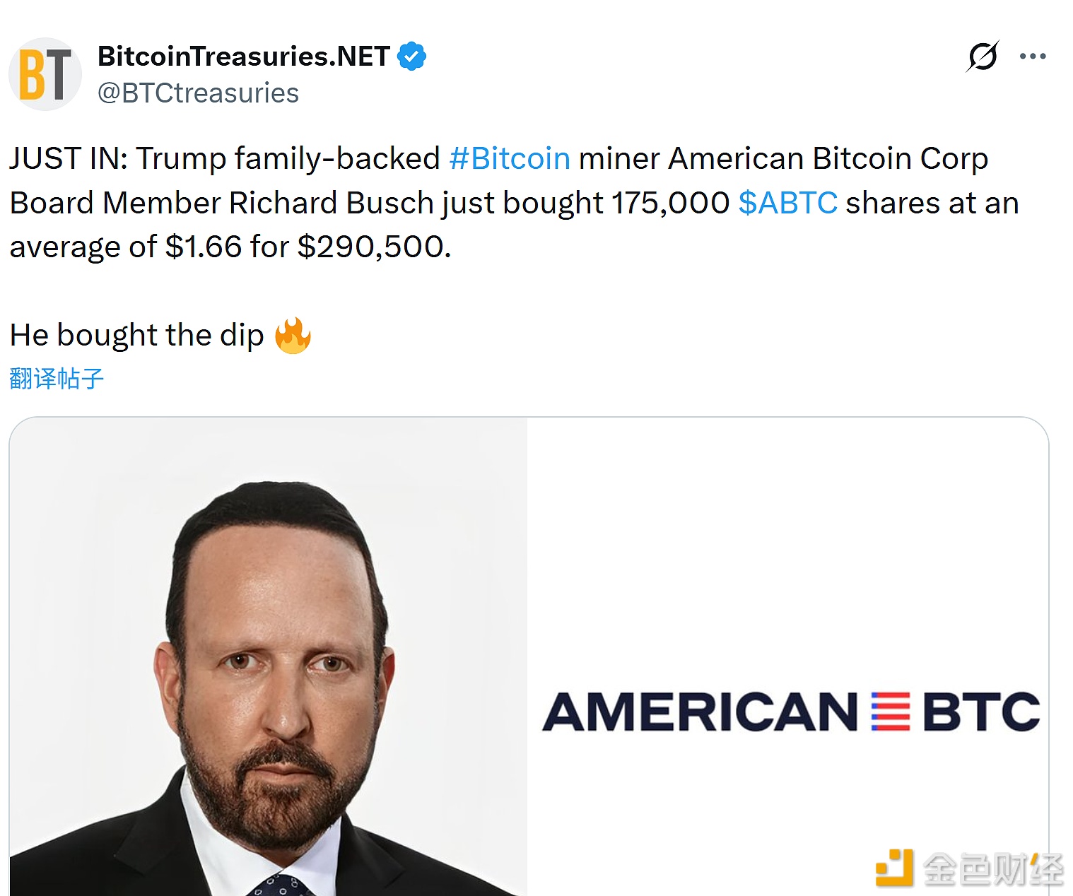Image resolution: width=1073 pixels, height=896 pixels.
Task: Click 翻译帖子 to translate the post
Action: tap(55, 379)
